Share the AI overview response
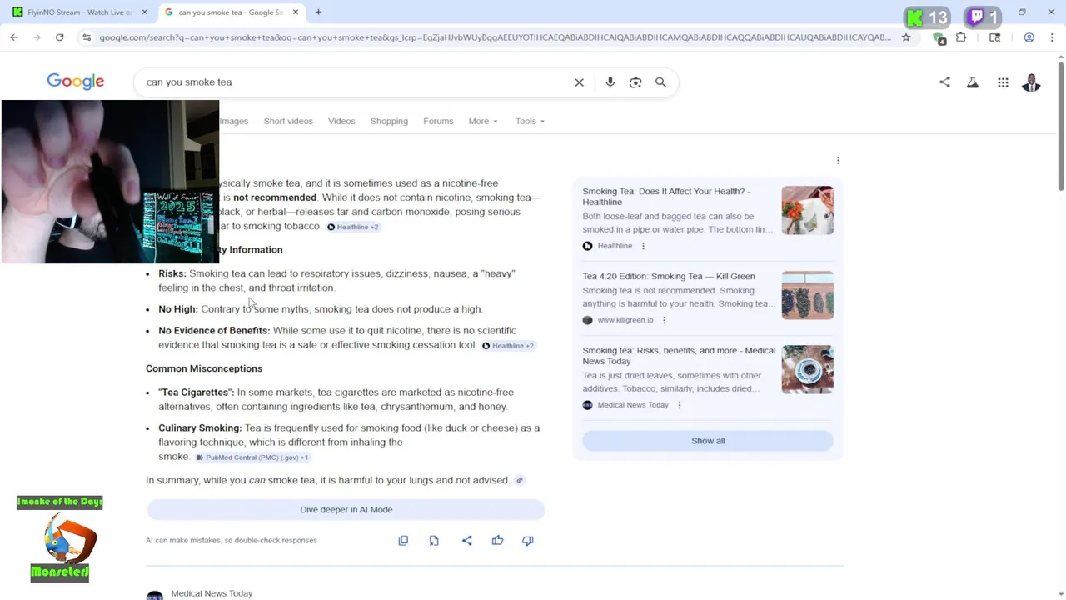1066x600 pixels. tap(466, 541)
